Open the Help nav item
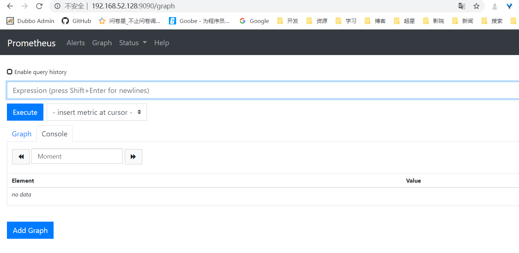The height and width of the screenshot is (253, 519). pos(162,43)
